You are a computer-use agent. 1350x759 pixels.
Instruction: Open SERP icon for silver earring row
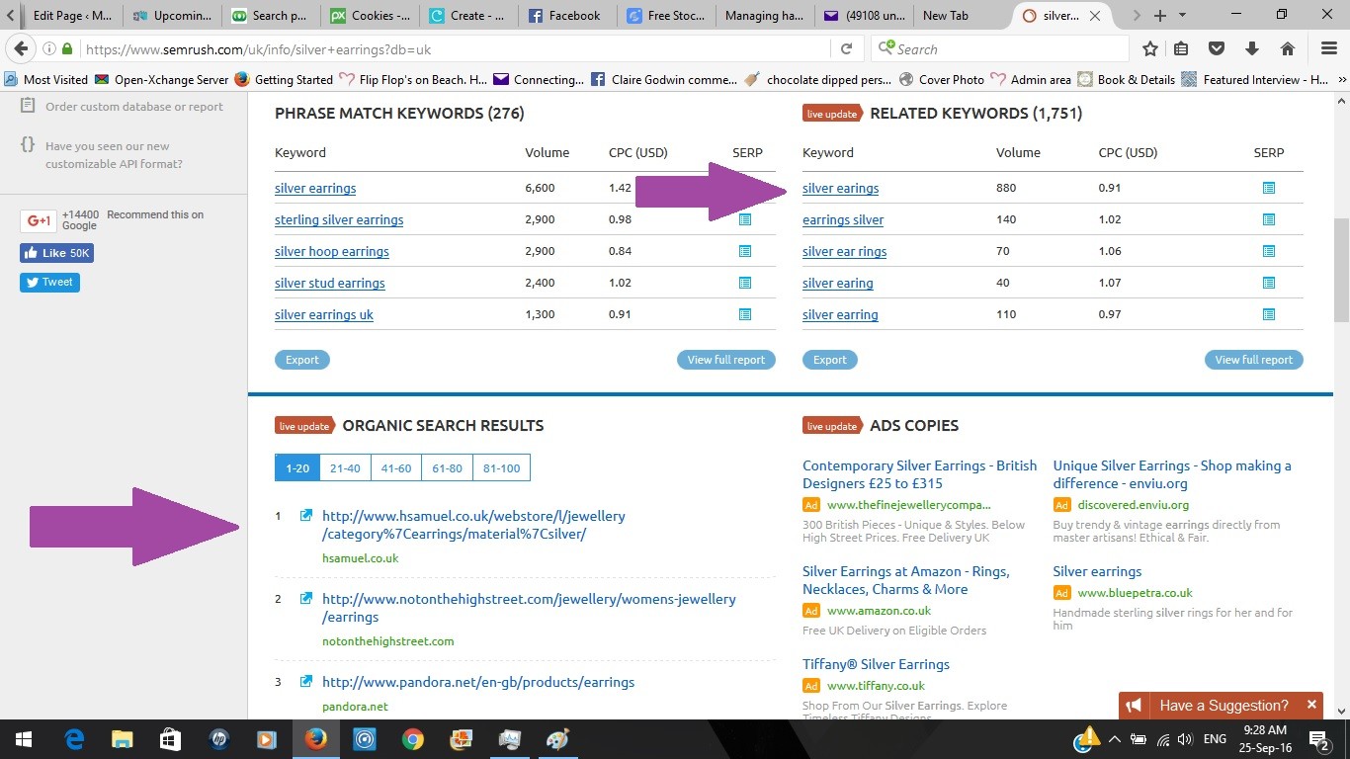pos(1269,314)
